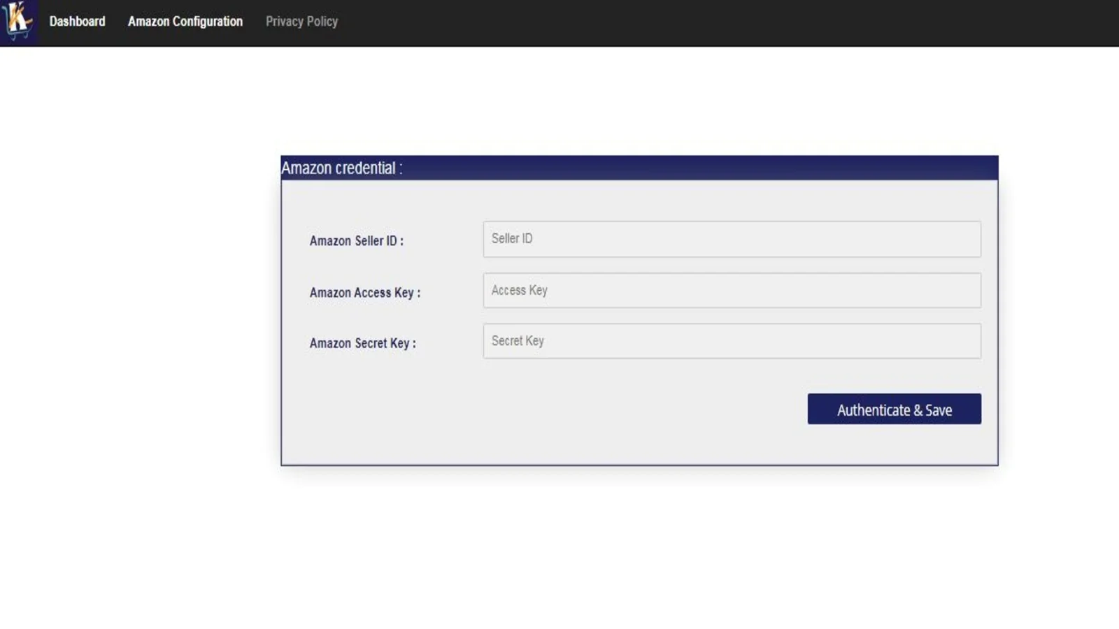Click the 'Amazon Seller ID :' label
Viewport: 1119px width, 629px height.
(x=356, y=241)
